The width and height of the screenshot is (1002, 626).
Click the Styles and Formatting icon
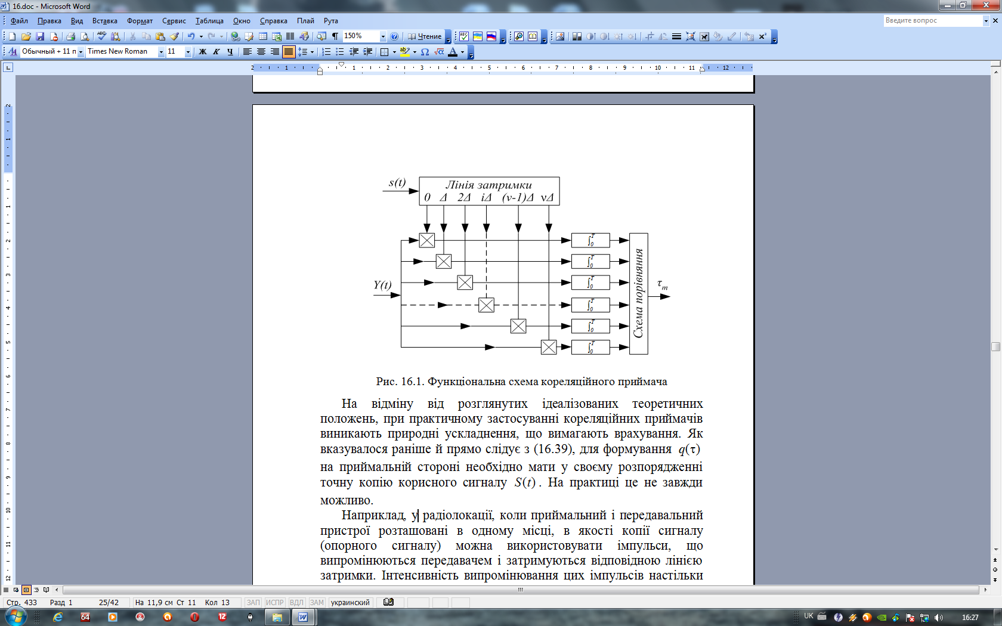(13, 52)
